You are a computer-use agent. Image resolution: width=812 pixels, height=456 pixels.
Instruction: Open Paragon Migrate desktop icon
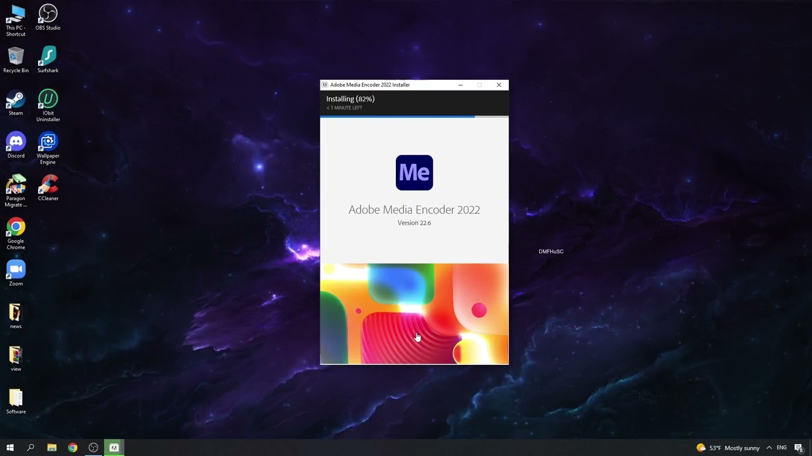pos(16,191)
